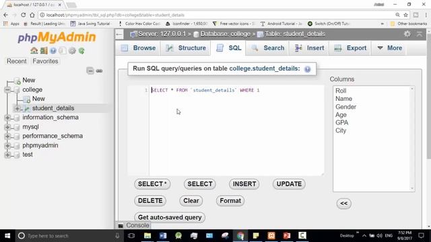Open page settings gear at top right
The height and width of the screenshot is (242, 431).
(x=407, y=34)
